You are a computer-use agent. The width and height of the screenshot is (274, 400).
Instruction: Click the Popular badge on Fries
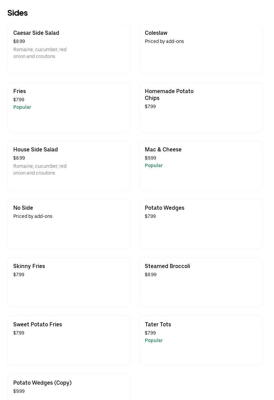click(22, 107)
